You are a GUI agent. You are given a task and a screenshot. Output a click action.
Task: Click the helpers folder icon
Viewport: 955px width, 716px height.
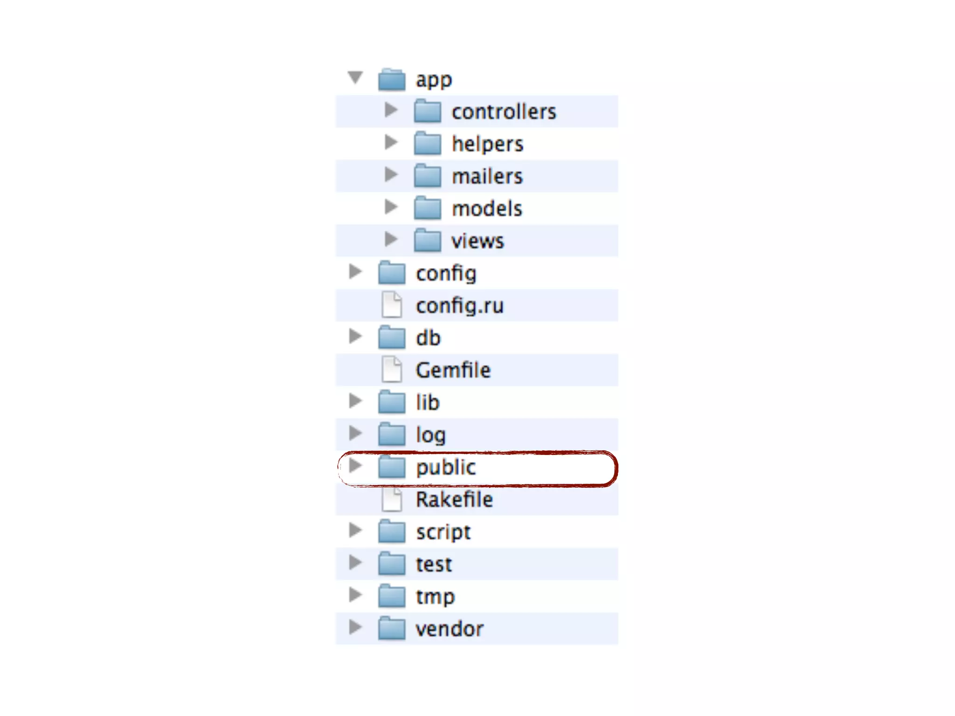428,143
